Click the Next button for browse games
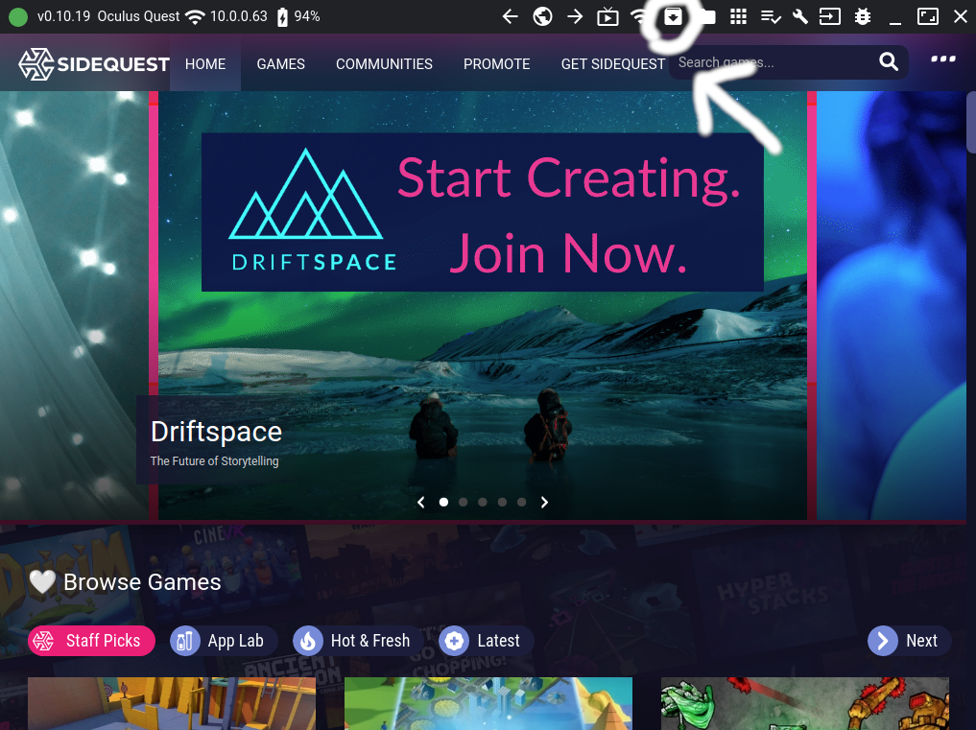 pyautogui.click(x=908, y=641)
